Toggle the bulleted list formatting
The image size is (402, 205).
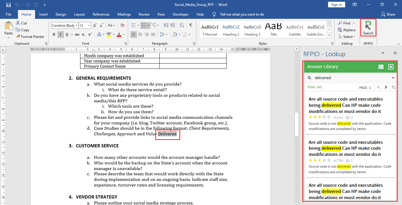133,25
